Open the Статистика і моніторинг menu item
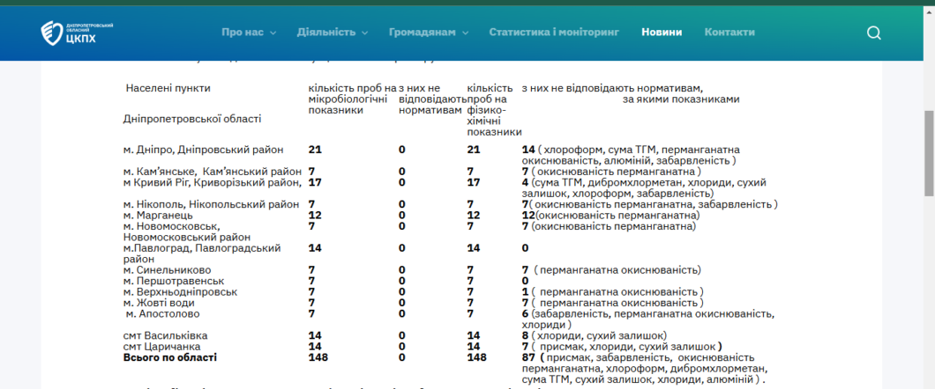The height and width of the screenshot is (389, 935). coord(554,32)
